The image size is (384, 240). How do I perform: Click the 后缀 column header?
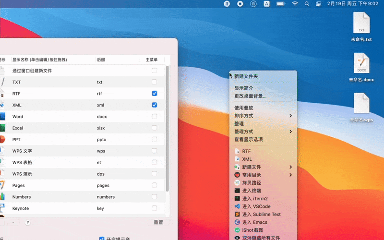(101, 60)
